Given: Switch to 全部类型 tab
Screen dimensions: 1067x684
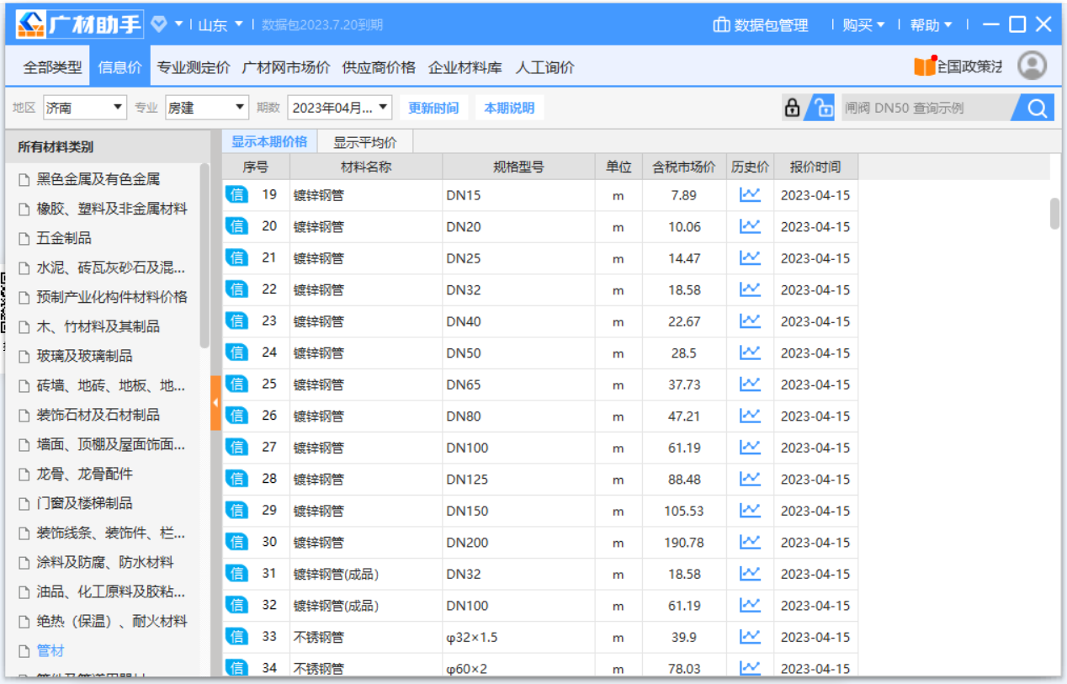Looking at the screenshot, I should pos(52,67).
